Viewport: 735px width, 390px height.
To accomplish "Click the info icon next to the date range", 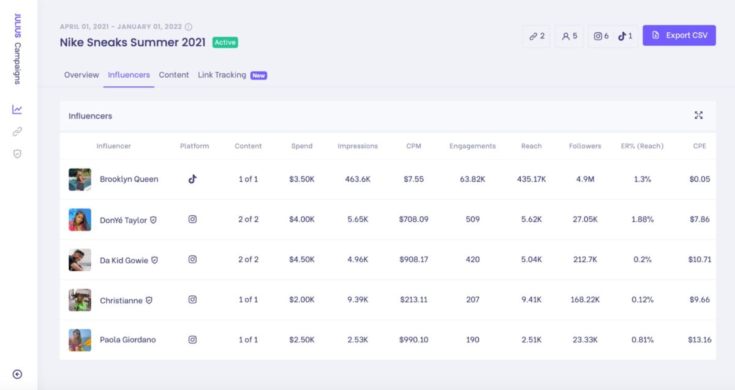I will (187, 26).
